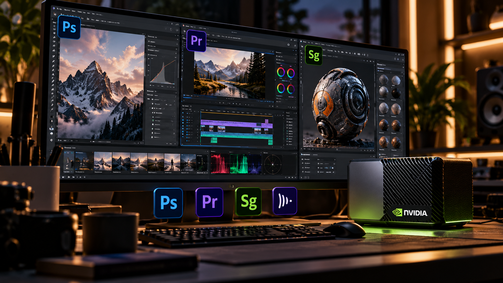Click the orange work-area bar atop the timeline

coord(236,114)
